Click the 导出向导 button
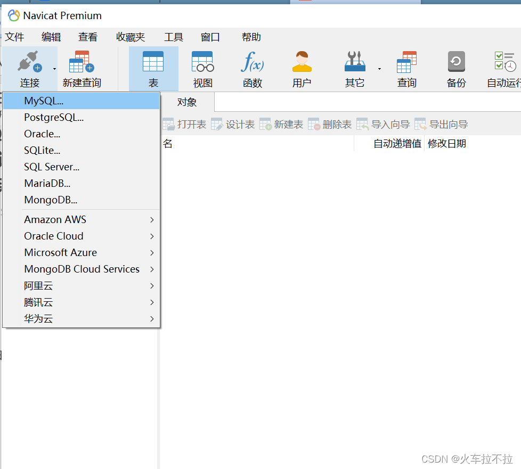The image size is (521, 469). [441, 125]
